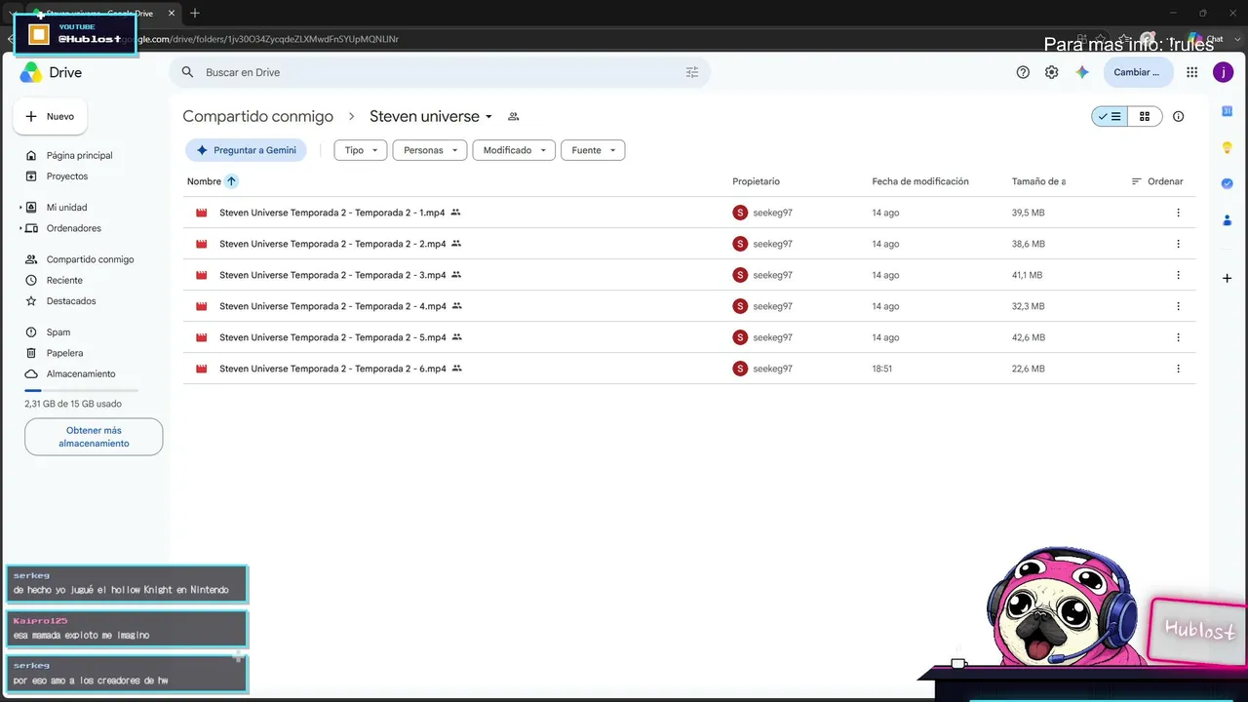Screen dimensions: 1248x702
Task: Switch to list layout view
Action: point(1110,117)
